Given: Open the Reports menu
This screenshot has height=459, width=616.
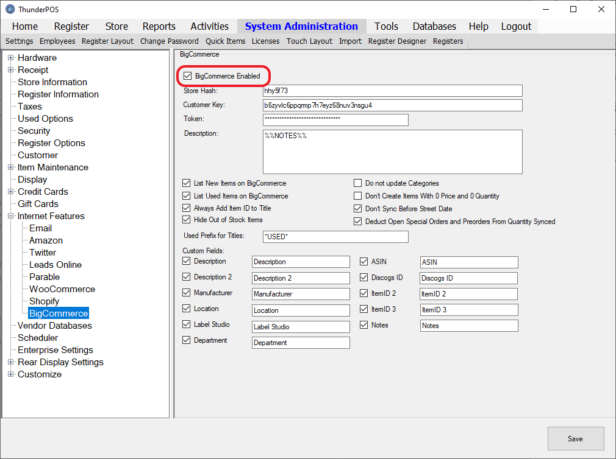Looking at the screenshot, I should click(159, 26).
